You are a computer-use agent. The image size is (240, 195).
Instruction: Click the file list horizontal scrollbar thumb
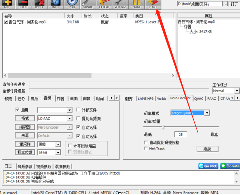coord(50,75)
